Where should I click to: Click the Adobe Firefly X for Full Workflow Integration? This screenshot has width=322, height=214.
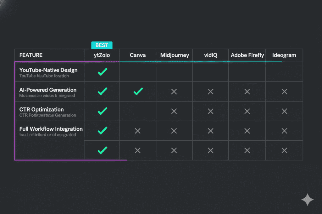pos(247,131)
